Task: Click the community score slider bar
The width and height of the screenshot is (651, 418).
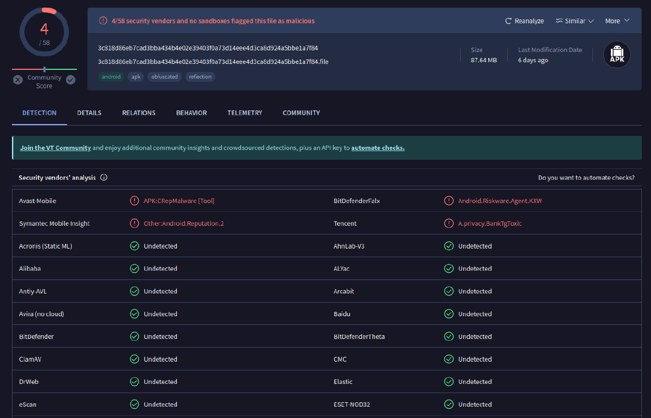Action: pyautogui.click(x=44, y=69)
